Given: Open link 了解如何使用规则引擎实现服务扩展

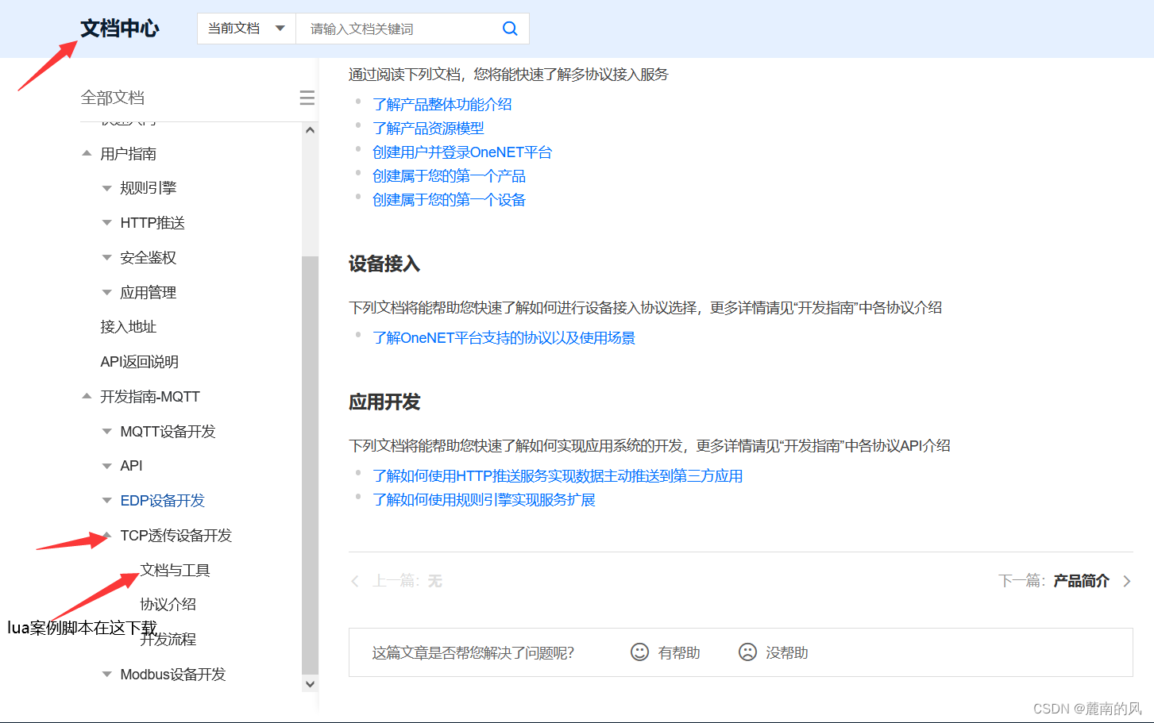Looking at the screenshot, I should 484,500.
